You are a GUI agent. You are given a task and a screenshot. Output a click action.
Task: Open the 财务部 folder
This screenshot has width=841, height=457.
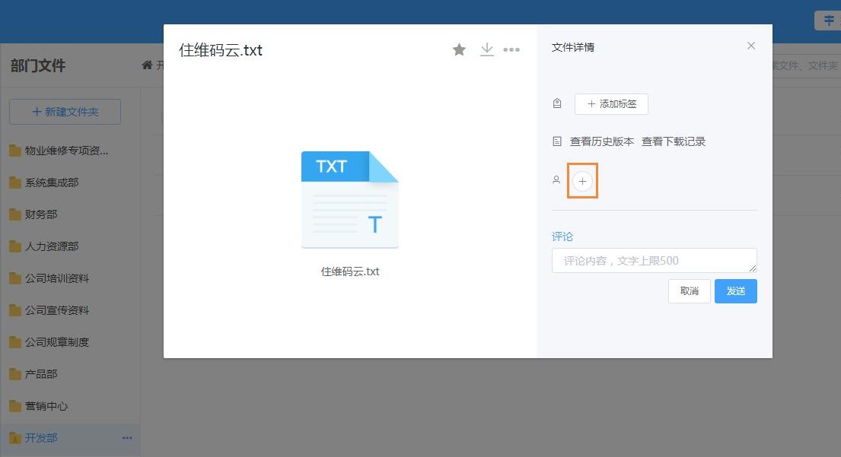(x=33, y=214)
